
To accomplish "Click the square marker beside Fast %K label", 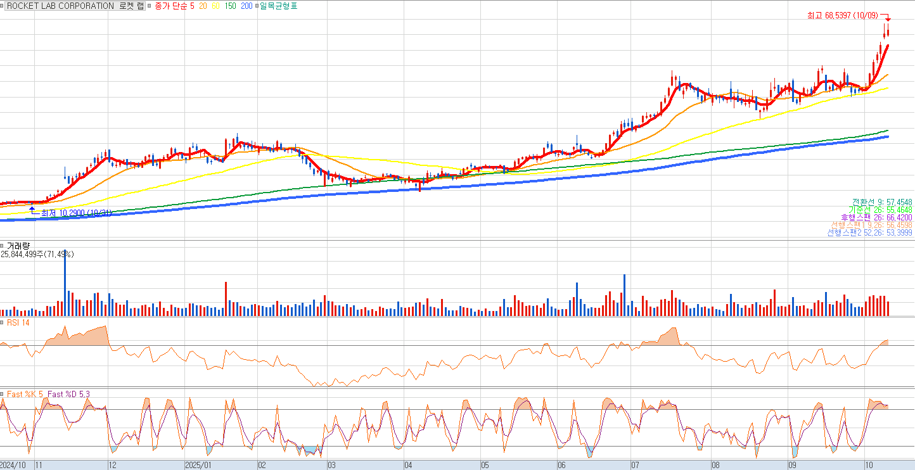I will coord(3,394).
